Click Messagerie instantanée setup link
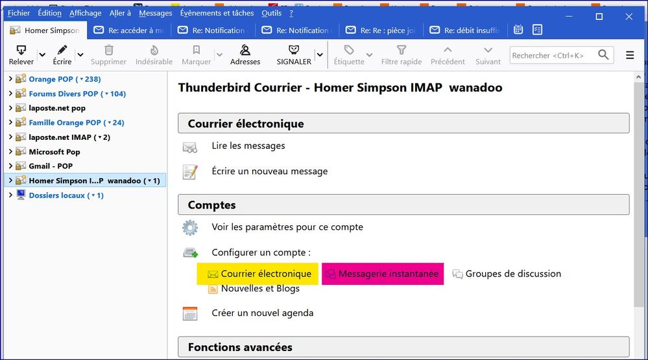The image size is (648, 360). [388, 274]
